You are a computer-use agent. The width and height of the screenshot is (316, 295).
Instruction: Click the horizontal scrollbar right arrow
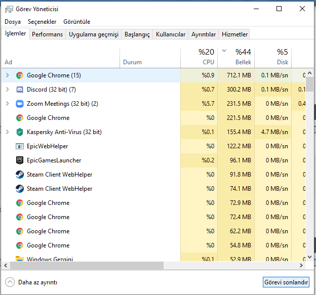[301, 266]
